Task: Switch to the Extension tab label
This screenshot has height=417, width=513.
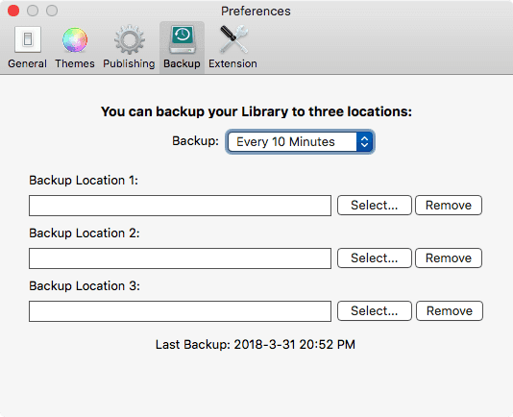Action: [x=232, y=63]
